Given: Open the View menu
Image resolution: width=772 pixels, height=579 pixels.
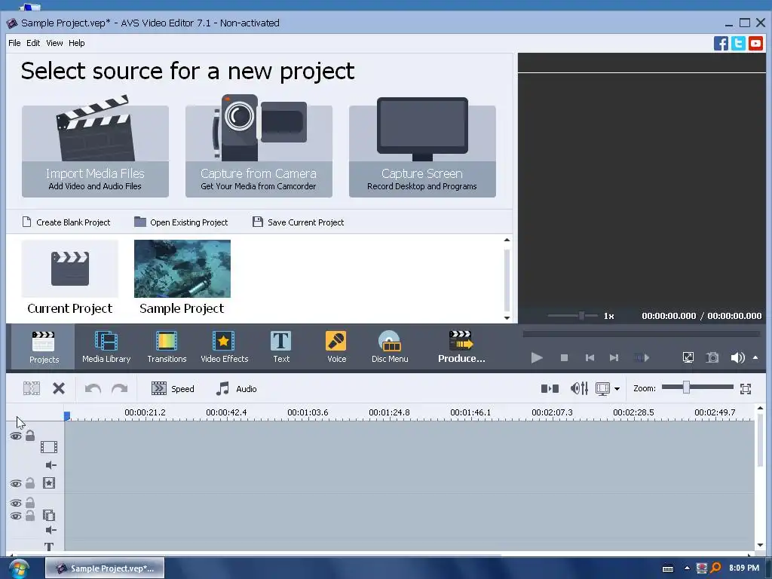Looking at the screenshot, I should click(x=54, y=43).
